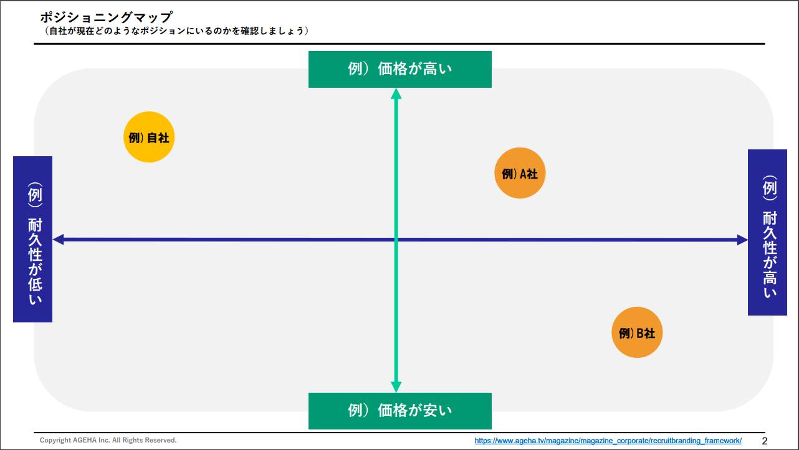The image size is (799, 450).
Task: Click the ポジショニングマップ title text
Action: point(105,17)
